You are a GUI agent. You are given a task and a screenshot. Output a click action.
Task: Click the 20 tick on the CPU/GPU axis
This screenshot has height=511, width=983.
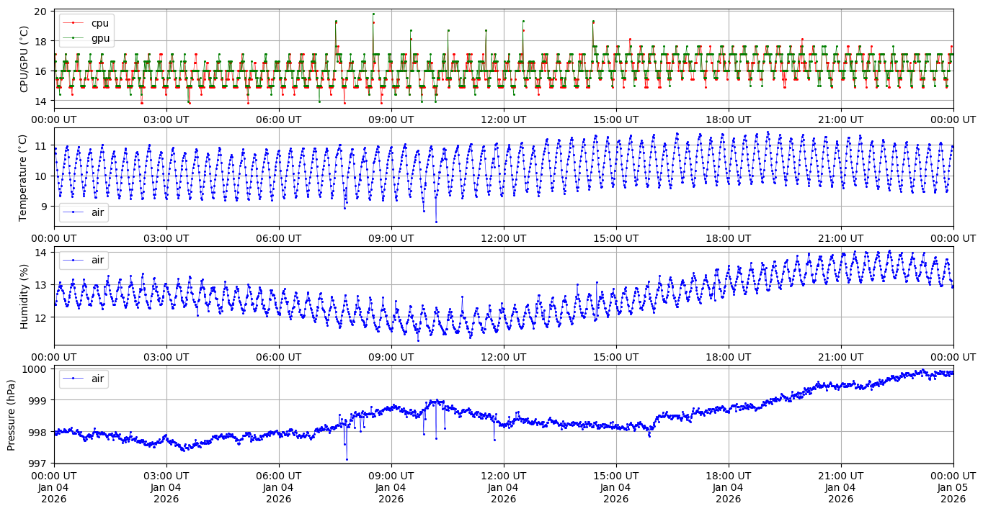40,12
